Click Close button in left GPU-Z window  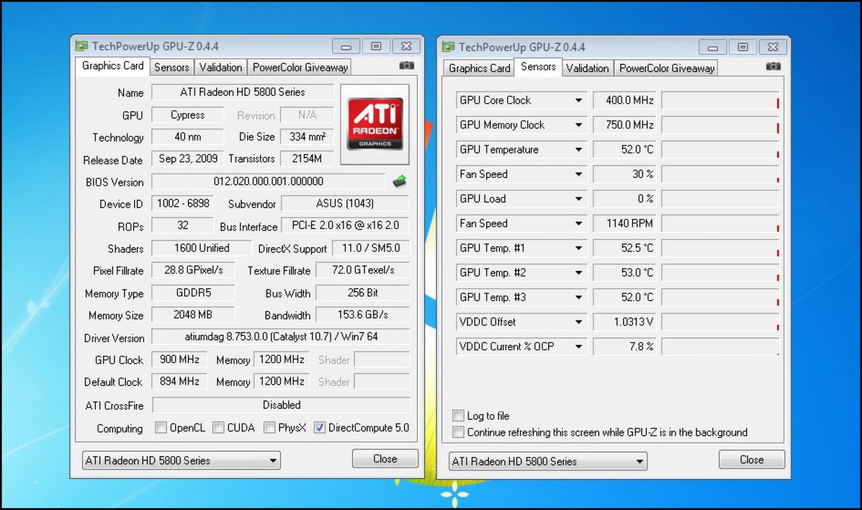(x=385, y=459)
